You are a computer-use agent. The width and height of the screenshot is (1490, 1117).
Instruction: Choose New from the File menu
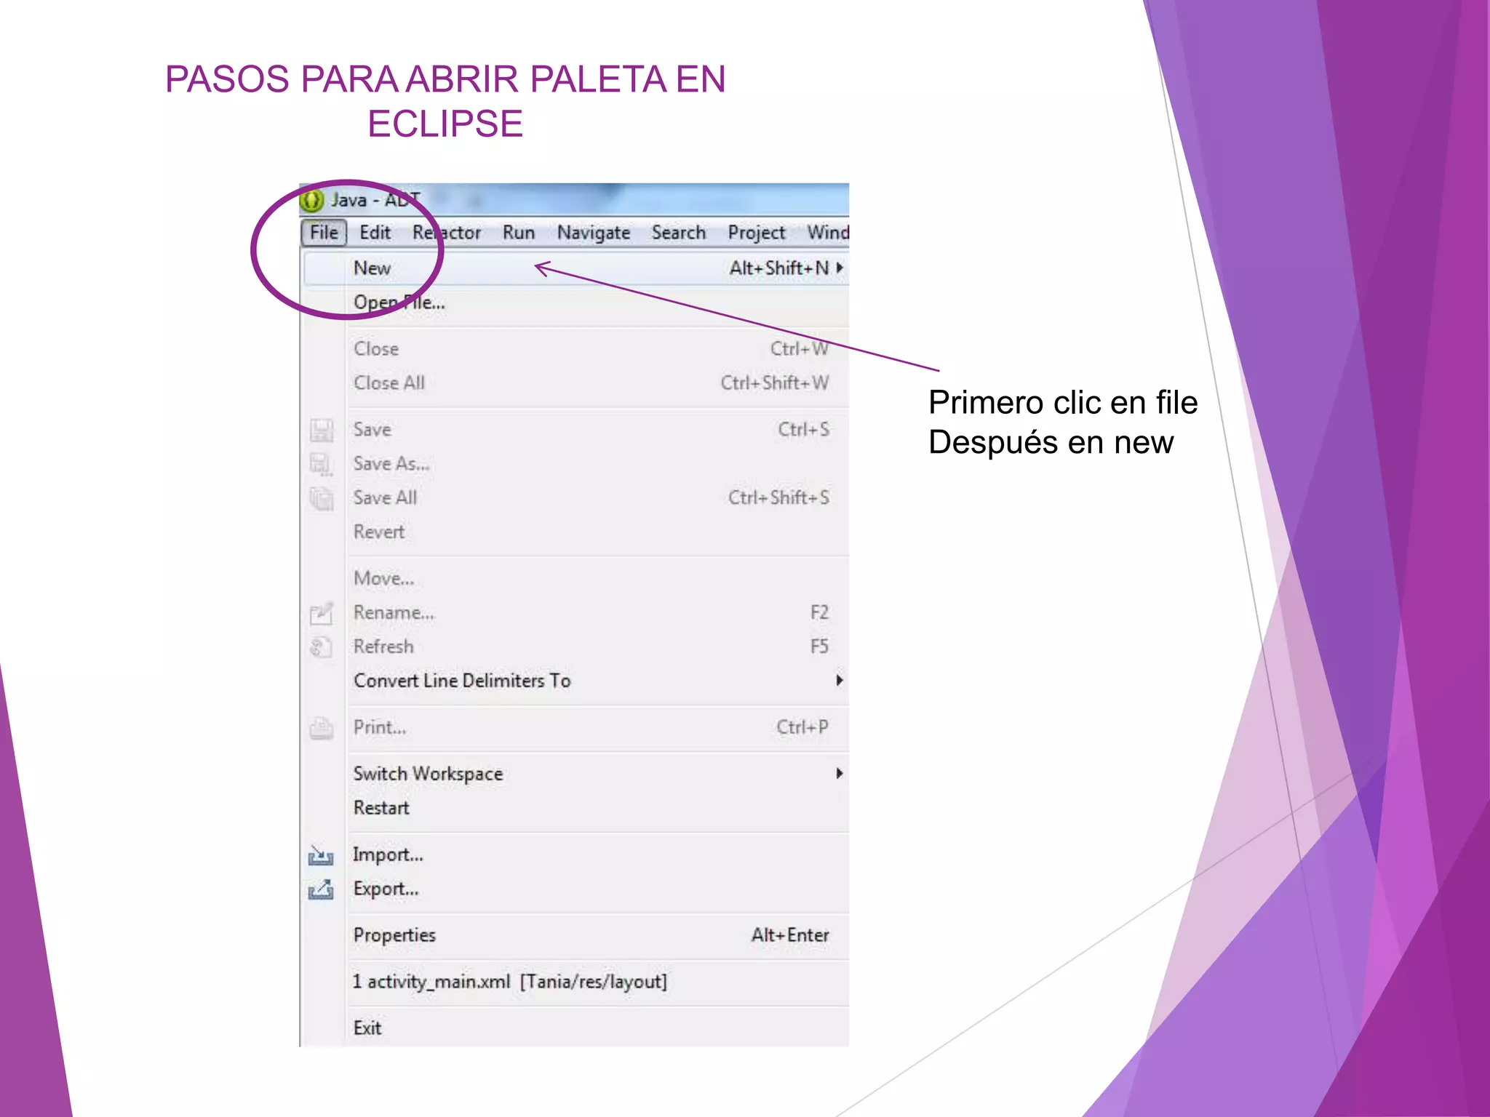click(x=575, y=268)
